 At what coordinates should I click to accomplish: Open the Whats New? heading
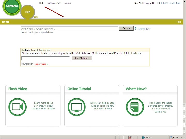pos(136,89)
